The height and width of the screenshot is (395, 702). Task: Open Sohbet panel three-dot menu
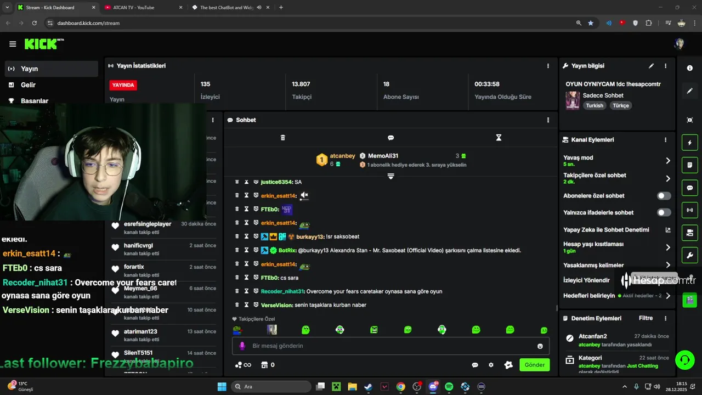click(548, 120)
